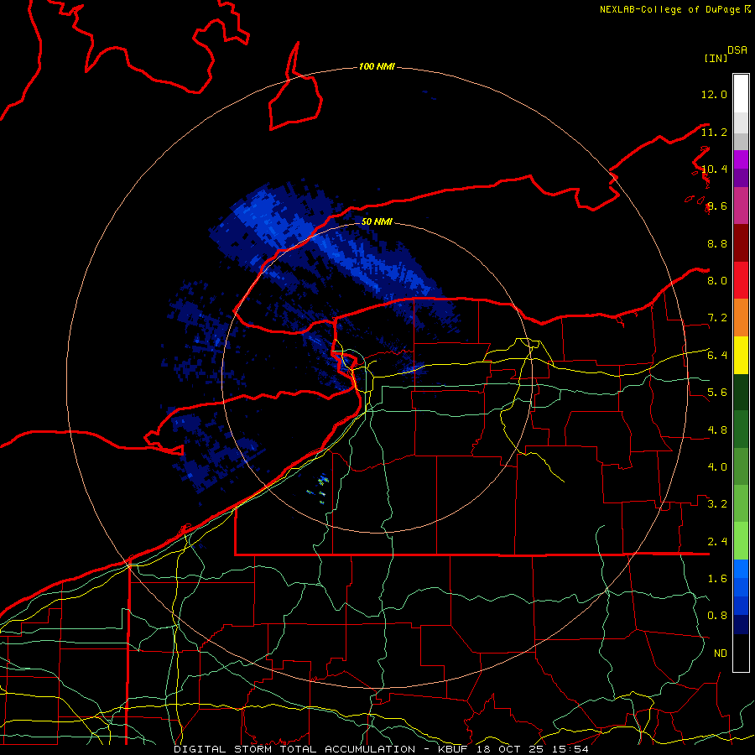The image size is (755, 755).
Task: Click the 8.8 legend value
Action: click(717, 243)
